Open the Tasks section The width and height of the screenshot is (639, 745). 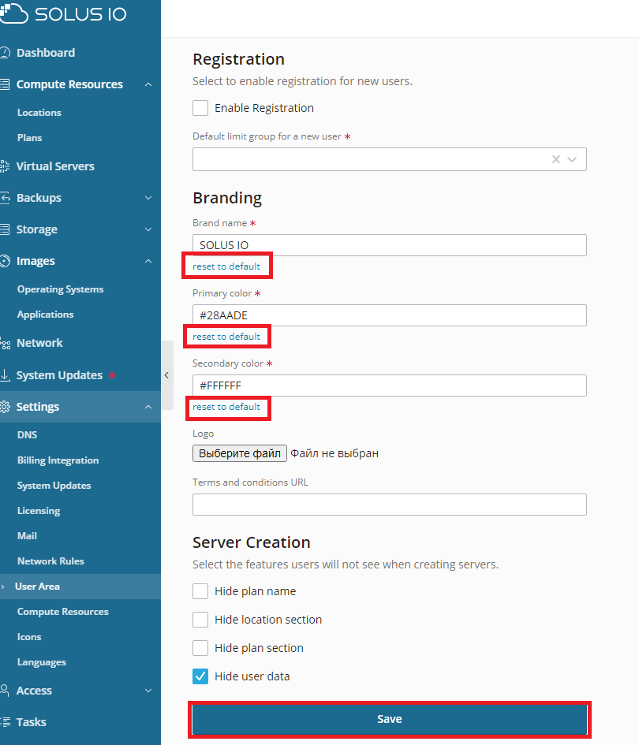point(31,721)
